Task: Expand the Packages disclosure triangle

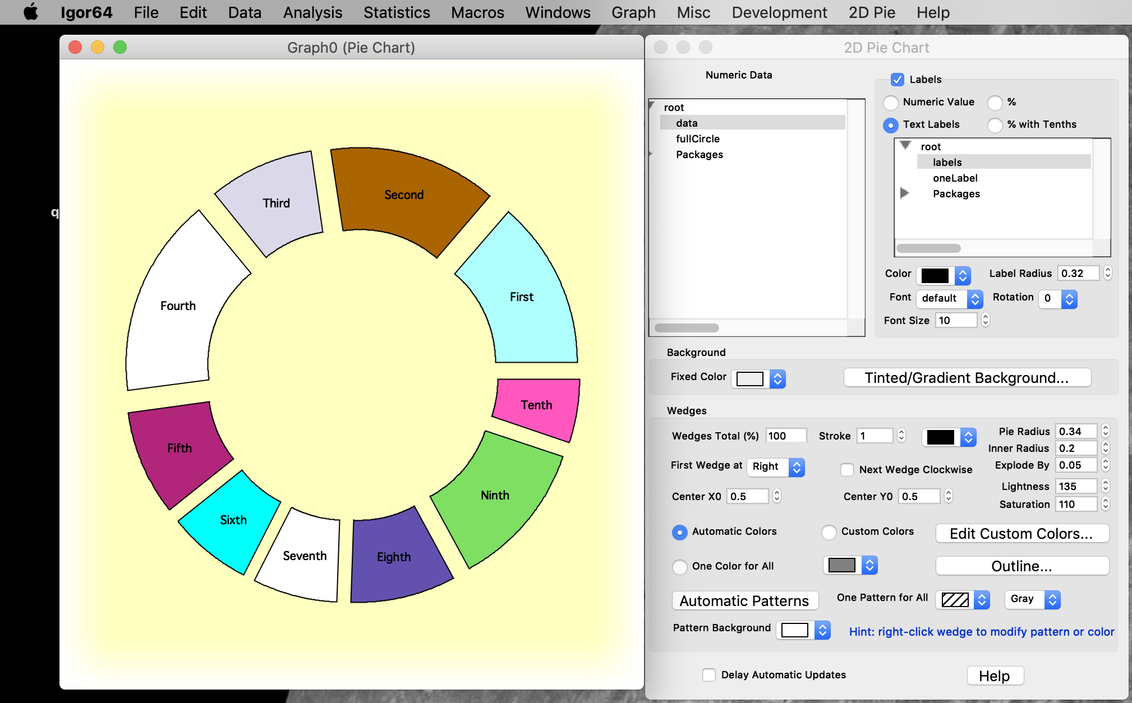Action: point(904,193)
